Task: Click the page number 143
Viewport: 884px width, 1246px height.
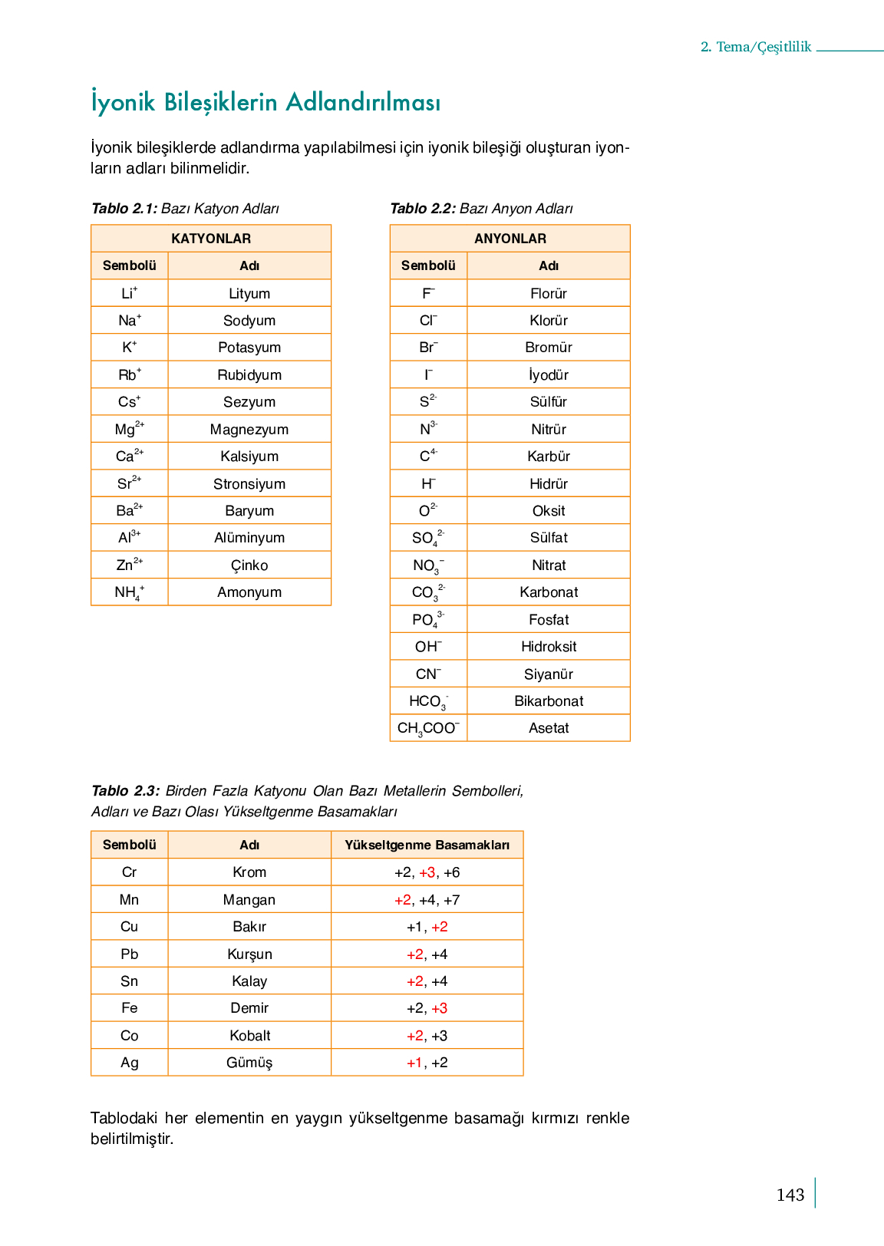Action: click(x=790, y=1195)
